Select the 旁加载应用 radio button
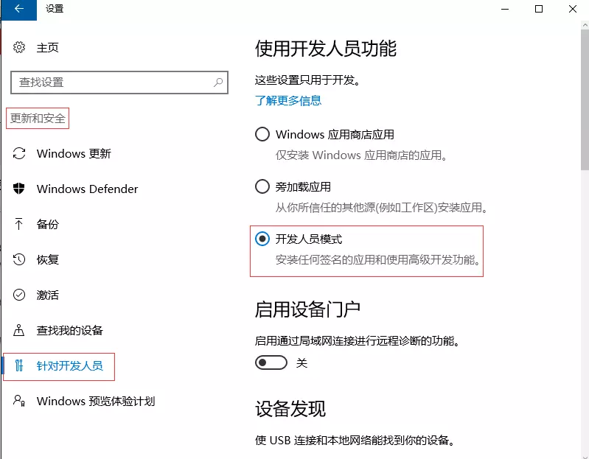 (262, 186)
